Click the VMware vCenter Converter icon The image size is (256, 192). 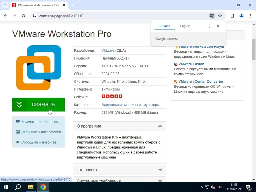pyautogui.click(x=176, y=82)
